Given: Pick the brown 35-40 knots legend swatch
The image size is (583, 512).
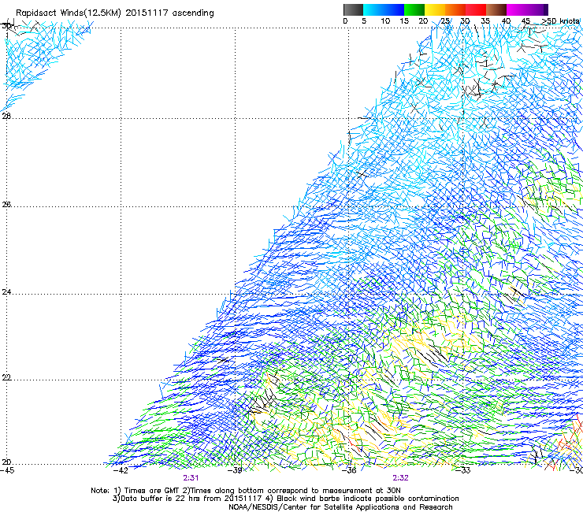Looking at the screenshot, I should pyautogui.click(x=496, y=9).
